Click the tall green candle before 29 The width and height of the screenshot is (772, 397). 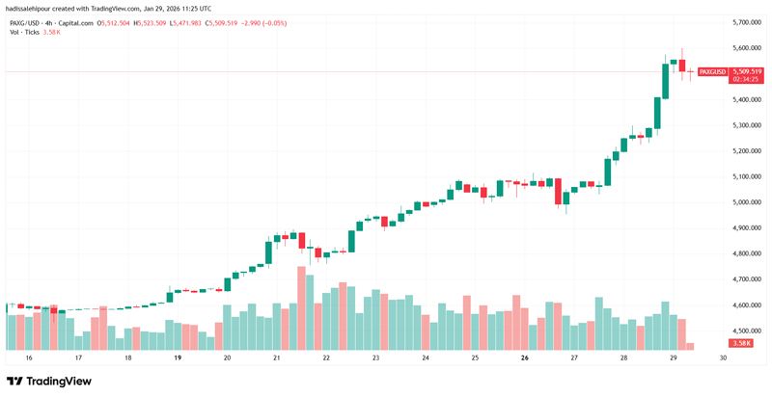click(665, 81)
